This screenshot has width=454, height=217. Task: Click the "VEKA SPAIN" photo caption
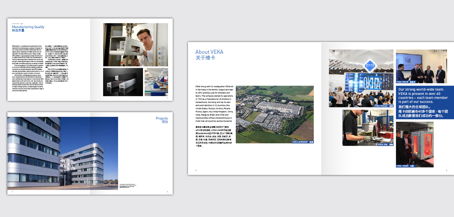click(406, 82)
